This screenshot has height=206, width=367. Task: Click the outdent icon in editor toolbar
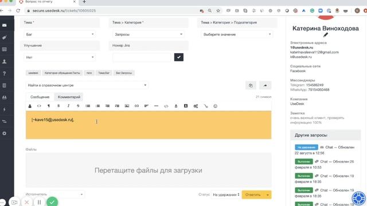(x=107, y=106)
